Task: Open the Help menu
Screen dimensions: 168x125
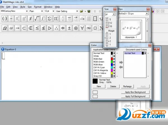Action: click(57, 7)
